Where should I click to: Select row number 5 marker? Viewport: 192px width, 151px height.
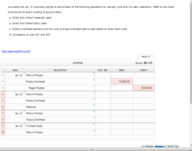tap(3, 101)
